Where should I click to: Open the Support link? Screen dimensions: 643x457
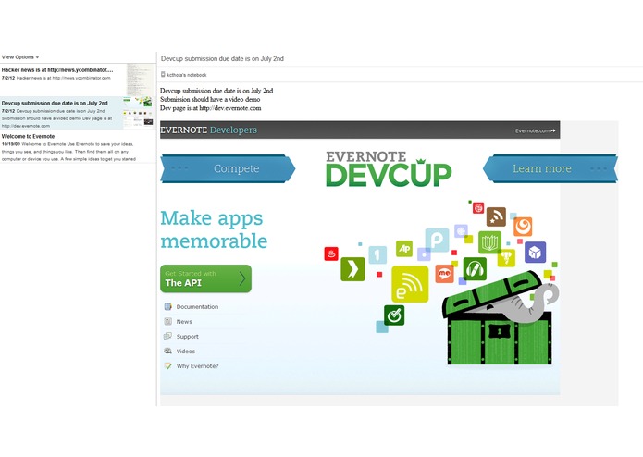tap(188, 337)
